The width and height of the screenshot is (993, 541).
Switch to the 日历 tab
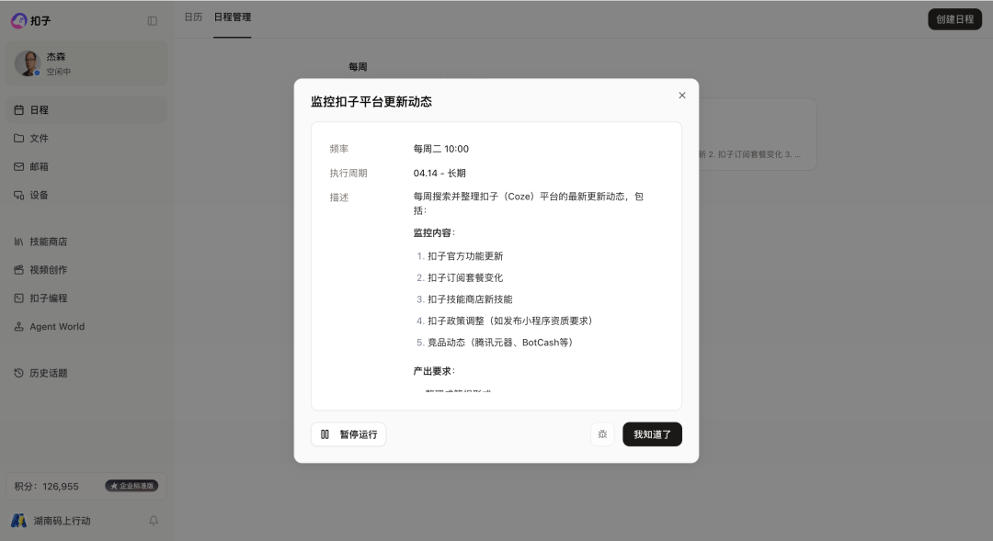click(193, 17)
